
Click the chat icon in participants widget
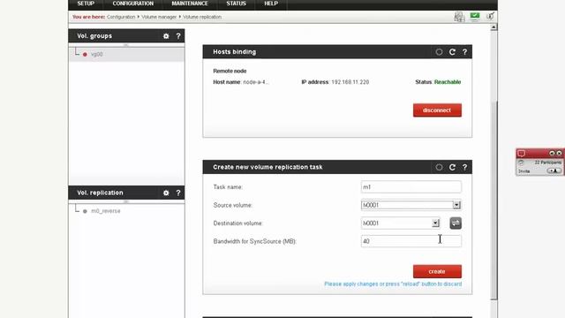point(521,153)
